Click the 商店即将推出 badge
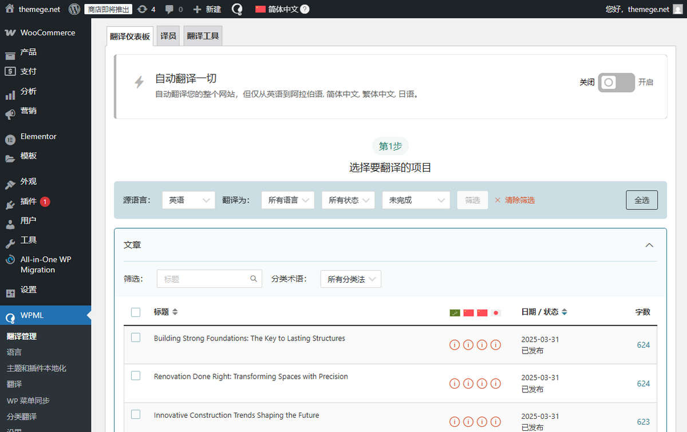Viewport: 687px width, 432px height. coord(108,9)
